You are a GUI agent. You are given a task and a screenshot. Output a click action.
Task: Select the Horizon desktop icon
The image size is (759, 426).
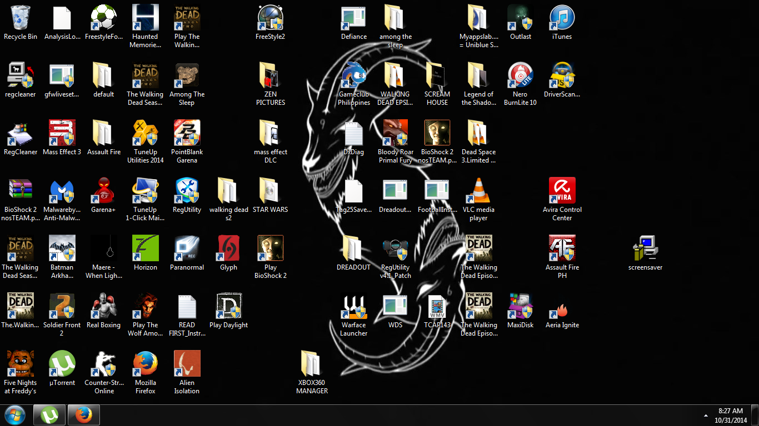coord(146,248)
